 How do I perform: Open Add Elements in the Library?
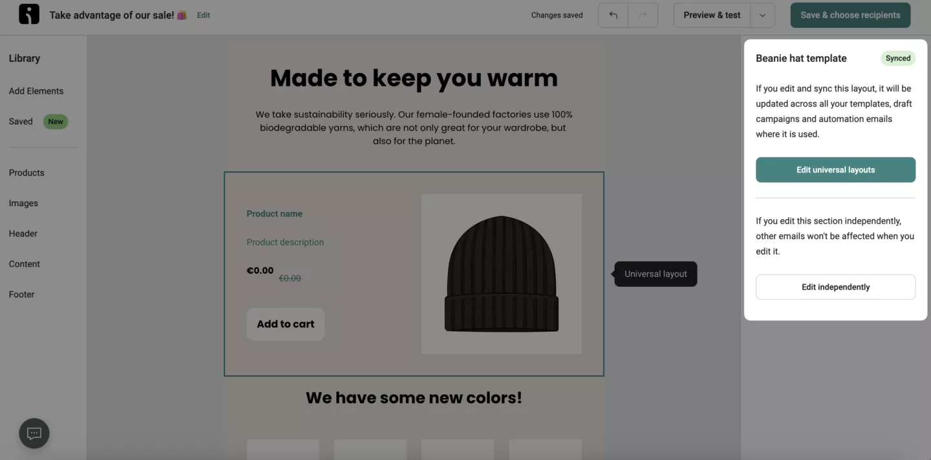pos(36,91)
